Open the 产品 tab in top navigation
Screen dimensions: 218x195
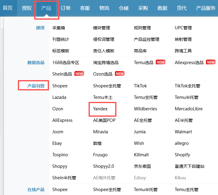[46, 8]
